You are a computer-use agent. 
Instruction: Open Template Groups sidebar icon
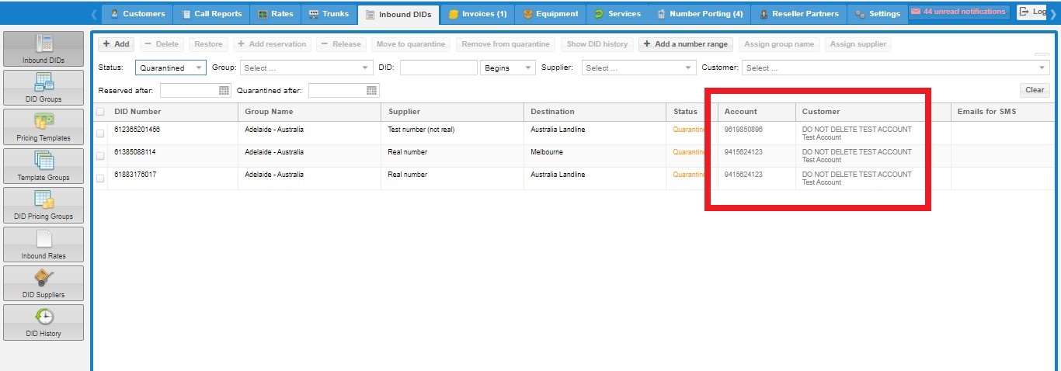coord(43,161)
